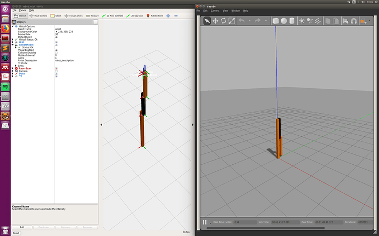Image resolution: width=379 pixels, height=236 pixels.
Task: Expand the Camera display node
Action: [x=13, y=71]
